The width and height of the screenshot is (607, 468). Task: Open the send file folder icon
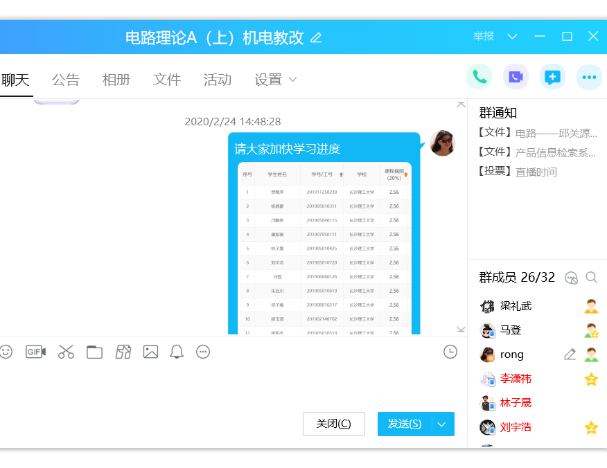coord(94,352)
